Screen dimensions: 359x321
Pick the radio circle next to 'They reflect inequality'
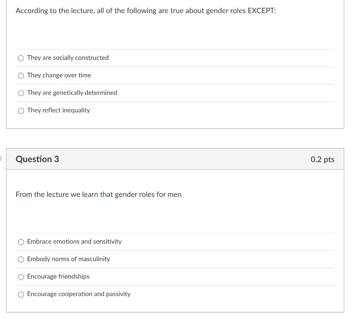click(21, 111)
